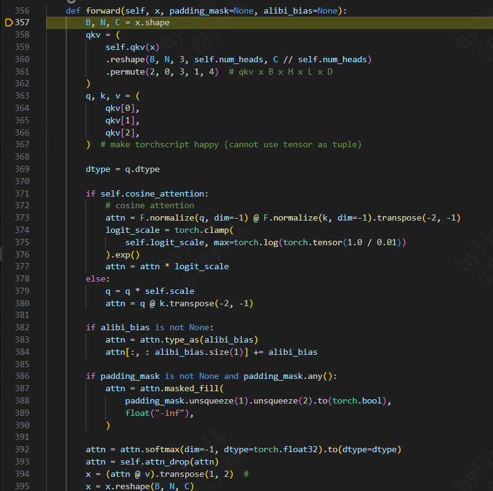Click '.permute' on line 361
Screen dimensions: 493x491
(x=125, y=71)
